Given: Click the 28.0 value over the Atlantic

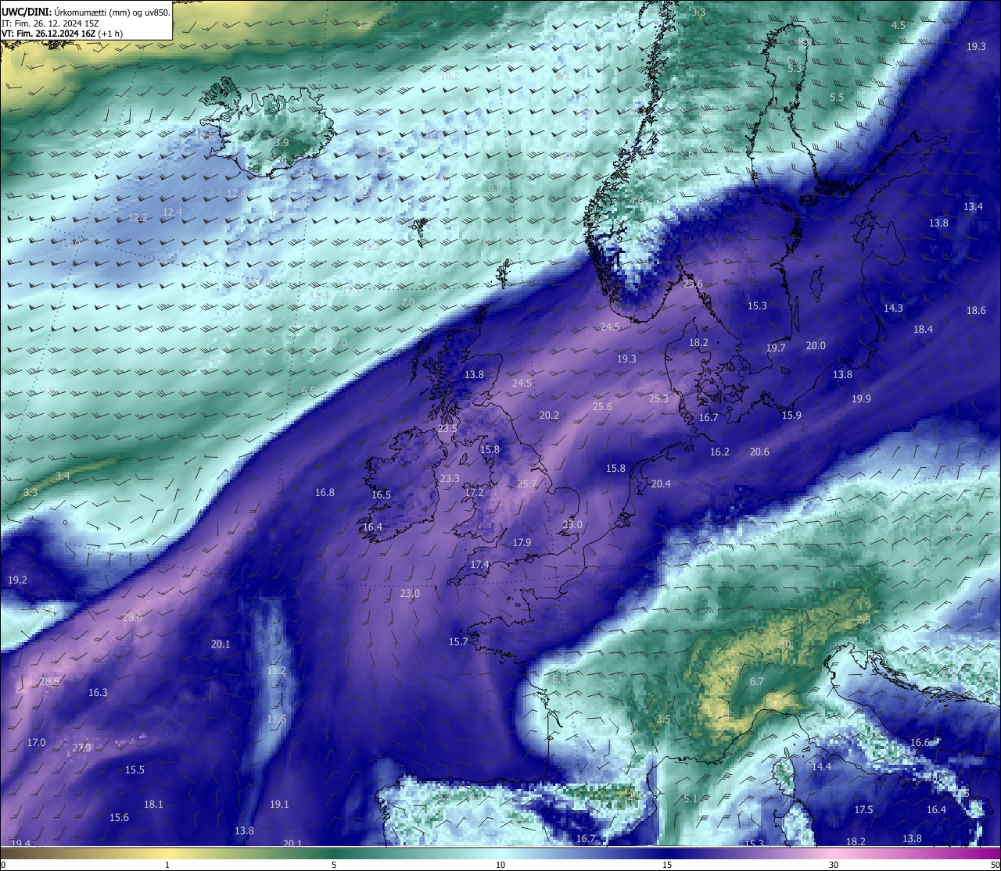Looking at the screenshot, I should 133,617.
